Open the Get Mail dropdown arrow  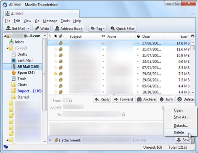[29, 29]
